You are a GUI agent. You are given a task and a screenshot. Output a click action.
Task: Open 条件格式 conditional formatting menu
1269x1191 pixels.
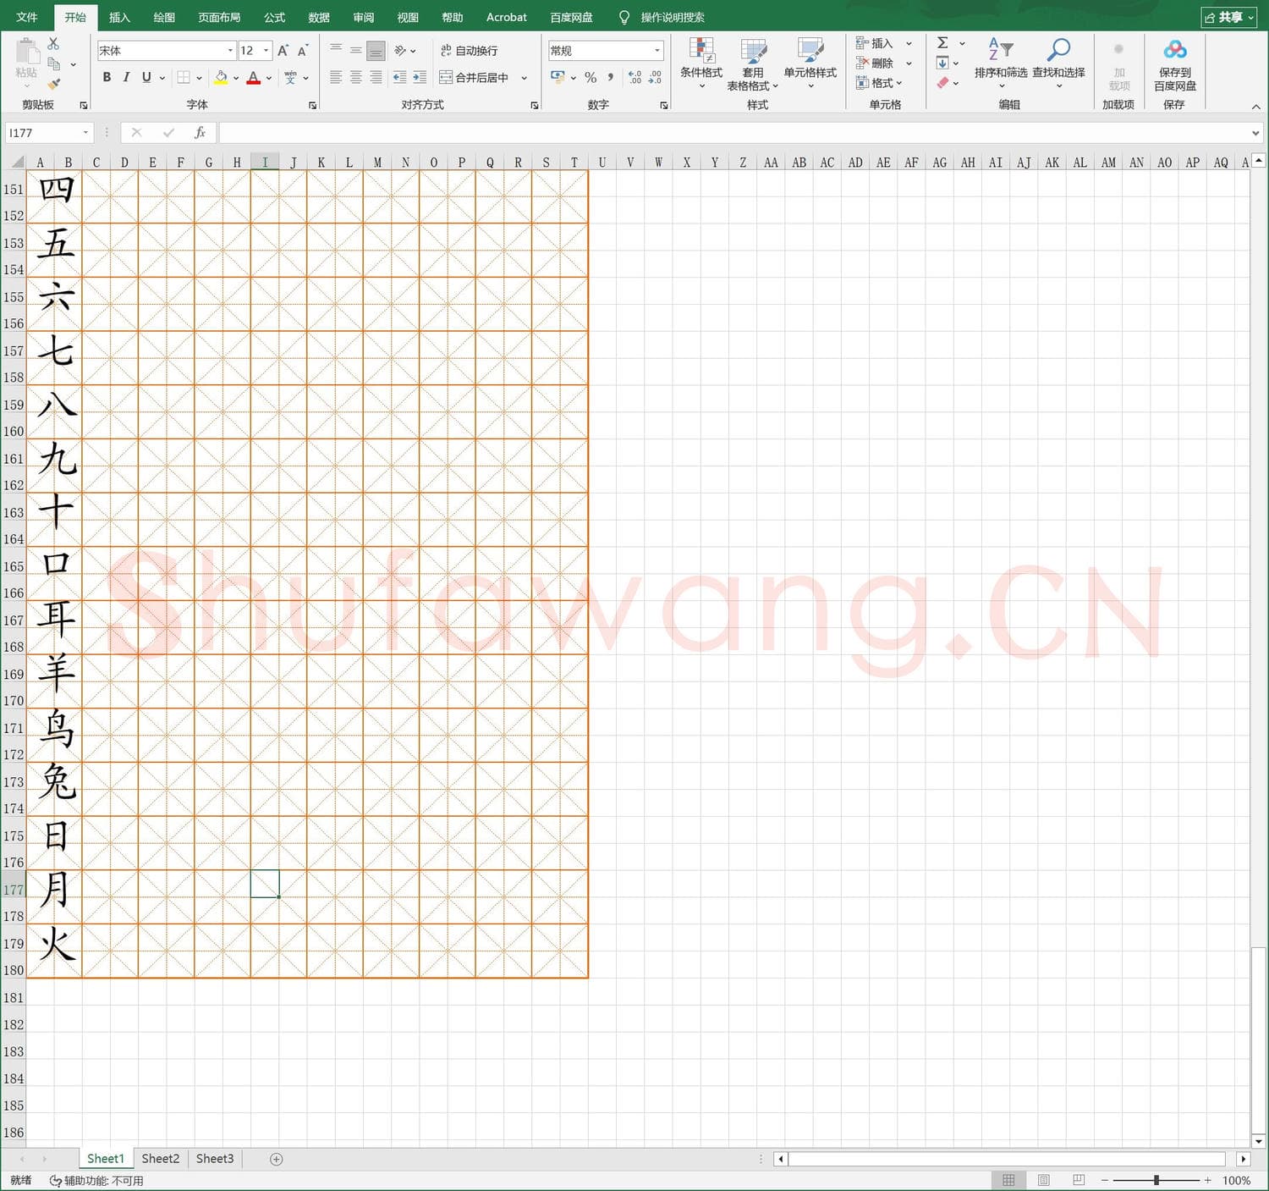pos(701,64)
